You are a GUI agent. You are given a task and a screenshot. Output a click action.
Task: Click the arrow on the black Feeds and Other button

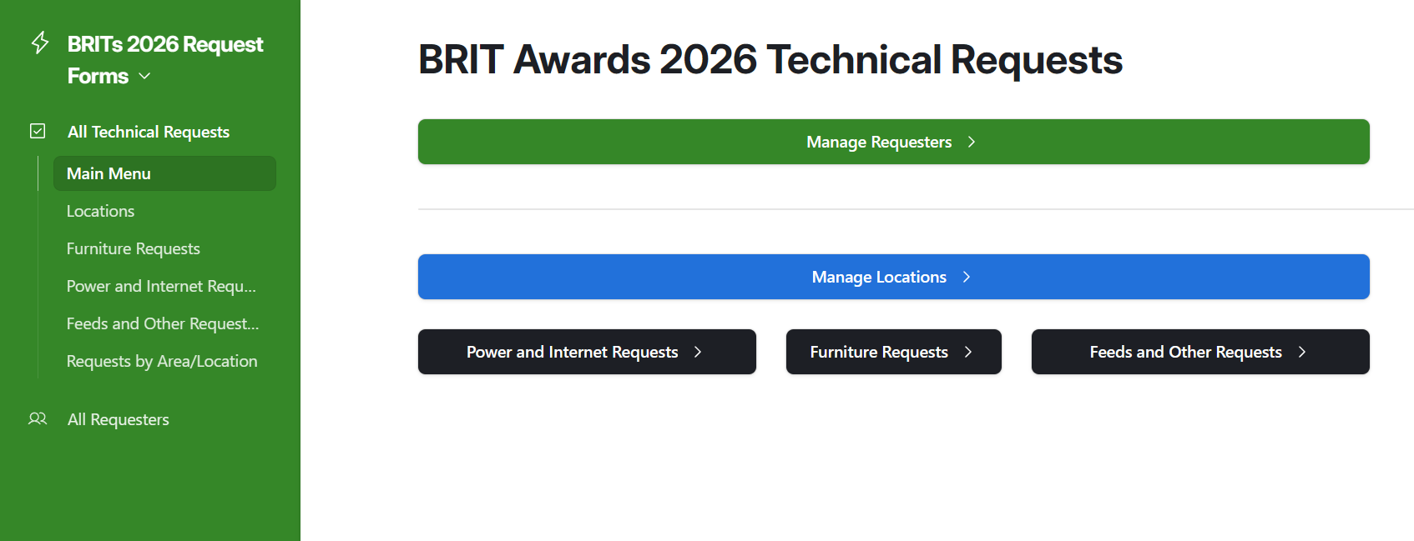(x=1301, y=352)
